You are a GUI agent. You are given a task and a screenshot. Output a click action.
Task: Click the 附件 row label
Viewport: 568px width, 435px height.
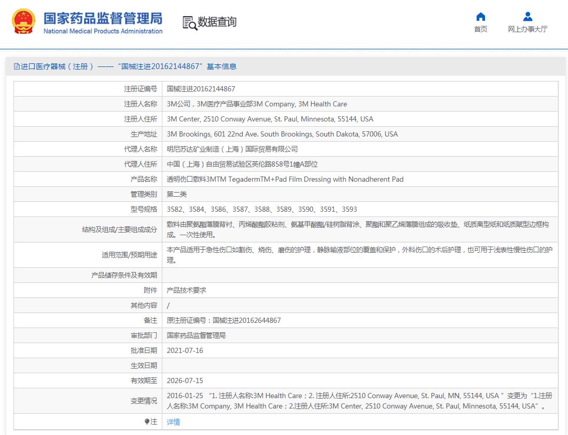click(150, 290)
